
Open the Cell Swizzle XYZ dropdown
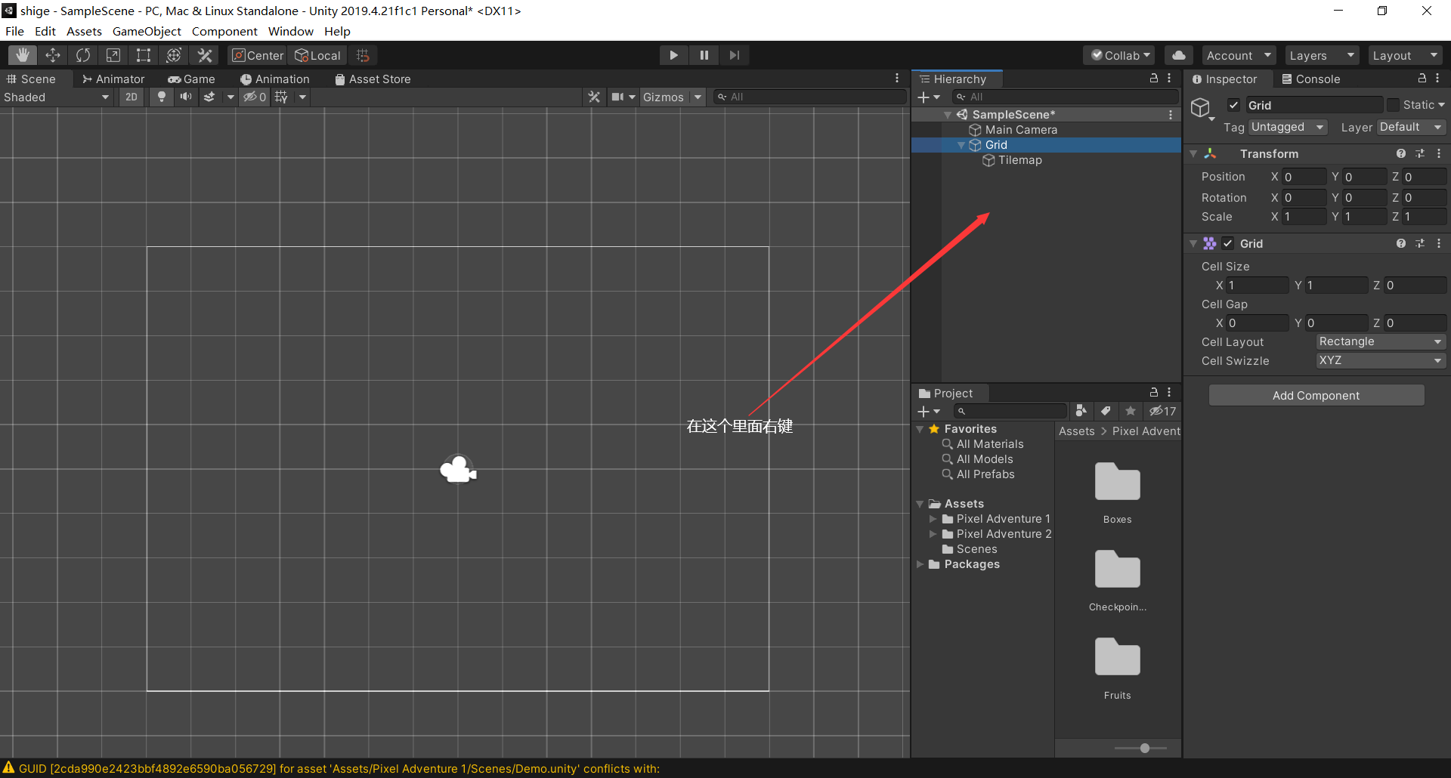pos(1381,360)
